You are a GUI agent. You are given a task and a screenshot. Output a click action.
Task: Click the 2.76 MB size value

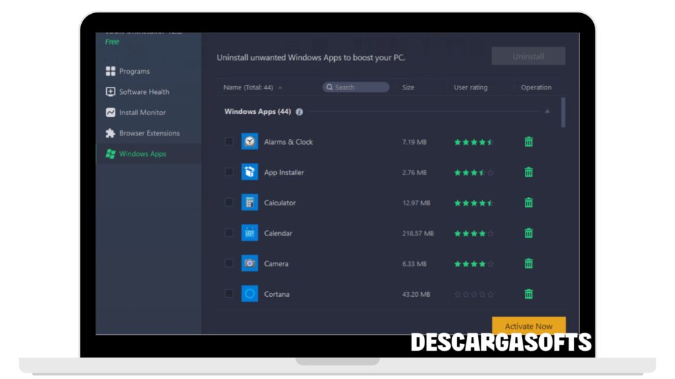point(414,172)
